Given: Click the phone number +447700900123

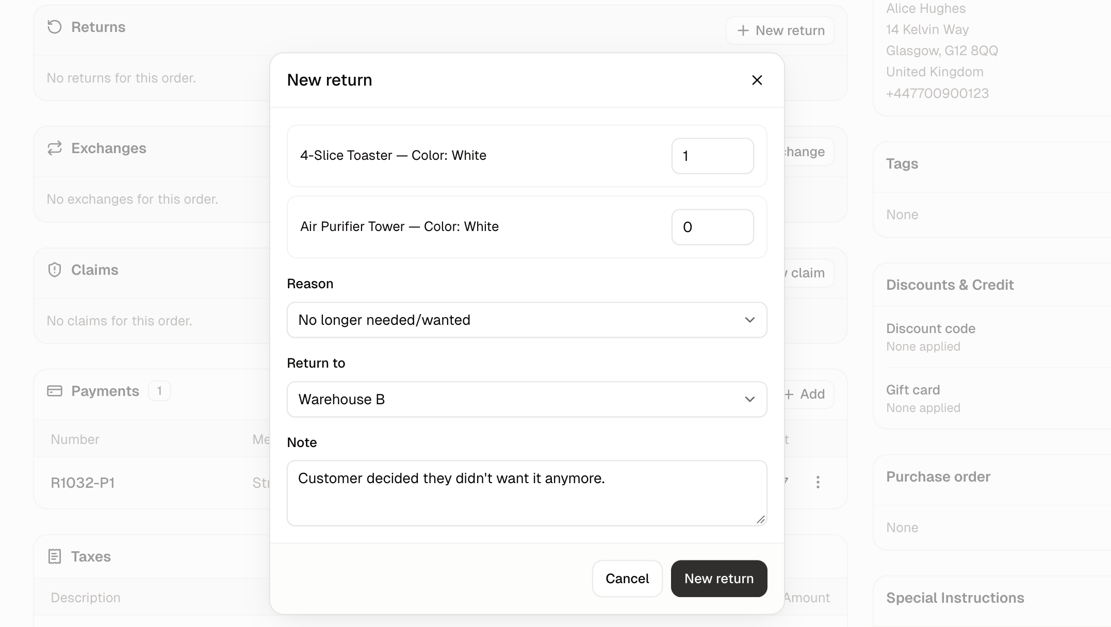Looking at the screenshot, I should click(937, 93).
